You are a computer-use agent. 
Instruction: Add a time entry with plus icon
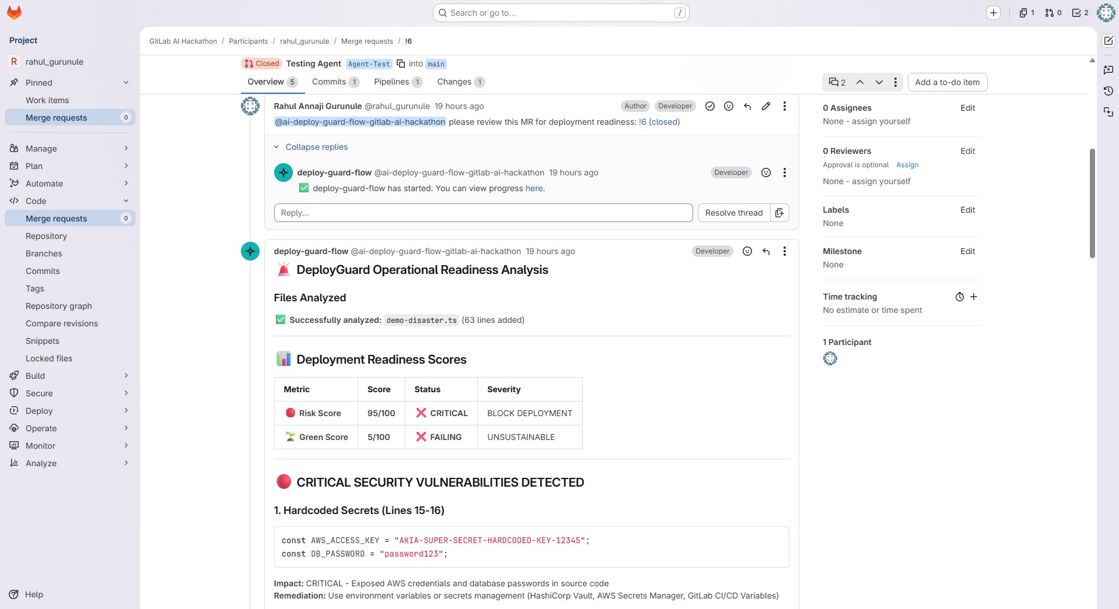[x=974, y=297]
